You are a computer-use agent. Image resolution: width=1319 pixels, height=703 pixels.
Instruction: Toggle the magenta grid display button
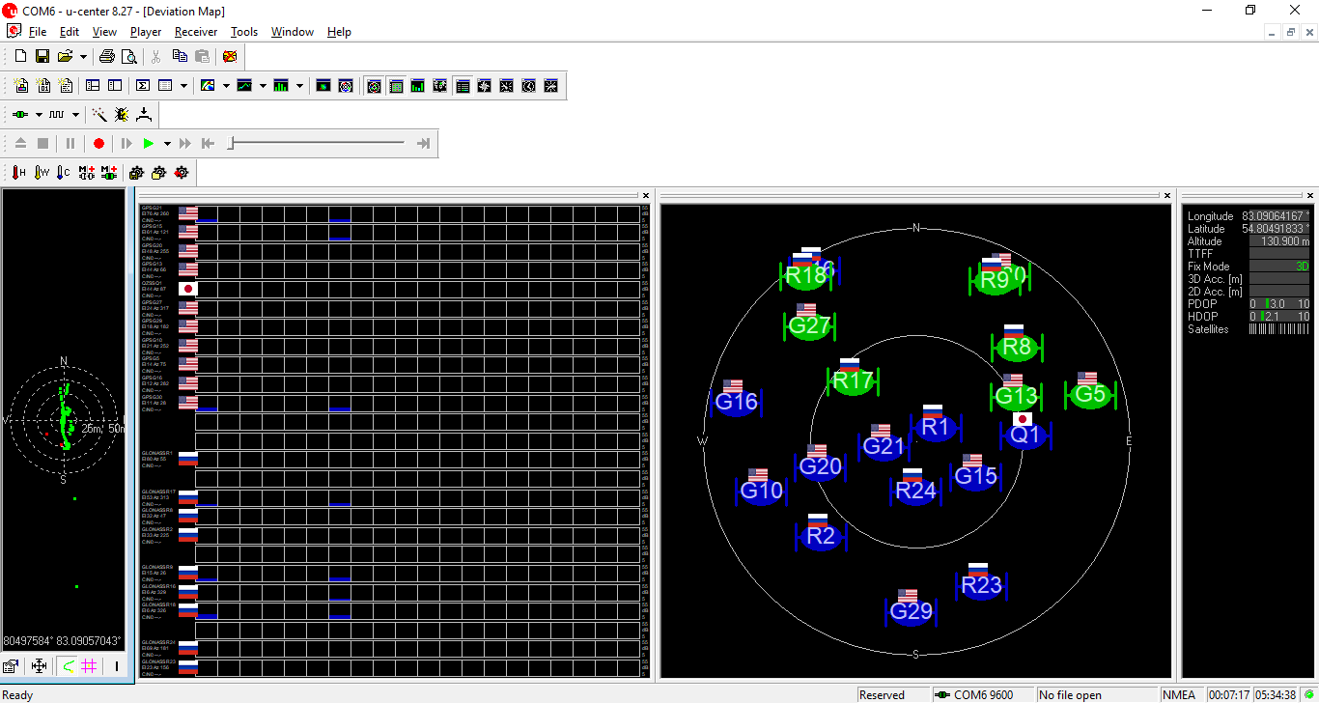tap(89, 665)
